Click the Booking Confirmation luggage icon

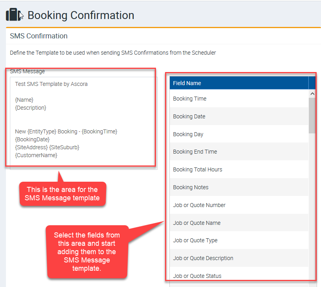point(13,15)
